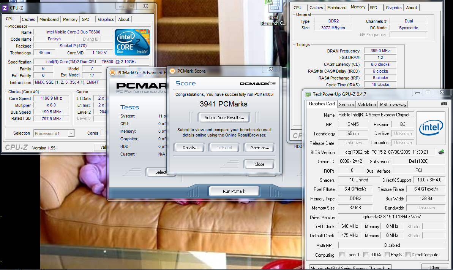
Task: Click the GPU-Z screenshot camera icon
Action: 444,103
